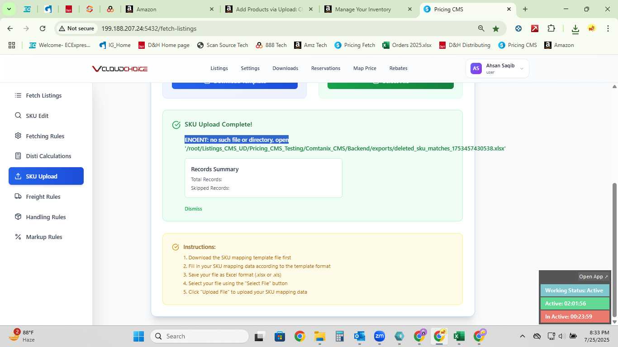Close the Manage Your Inventory tab
Screen dimensions: 618x347
pos(410,9)
